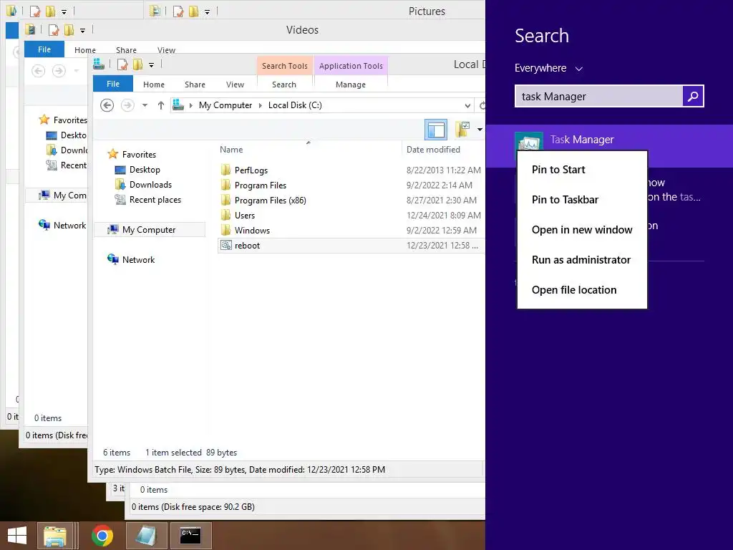The image size is (733, 550).
Task: Select Network in Videos window sidebar
Action: [69, 226]
